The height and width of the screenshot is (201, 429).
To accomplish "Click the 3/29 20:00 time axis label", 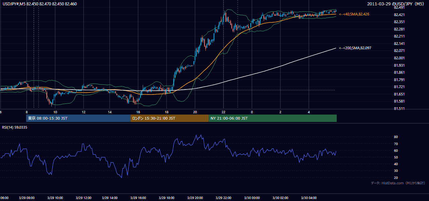I will (194, 198).
